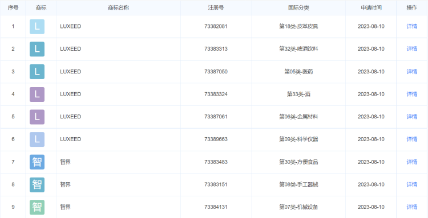428x218 pixels.
Task: Click registration number 73389663
Action: pos(216,139)
